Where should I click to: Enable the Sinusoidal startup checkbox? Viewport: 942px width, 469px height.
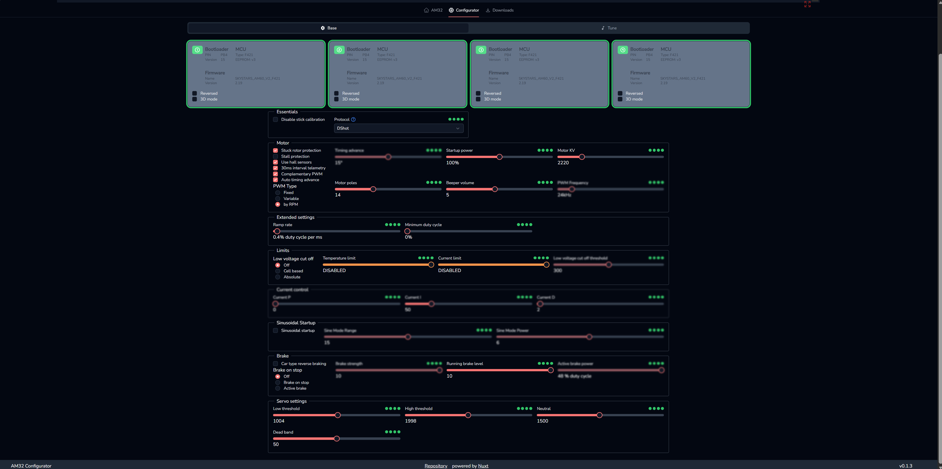pos(275,330)
